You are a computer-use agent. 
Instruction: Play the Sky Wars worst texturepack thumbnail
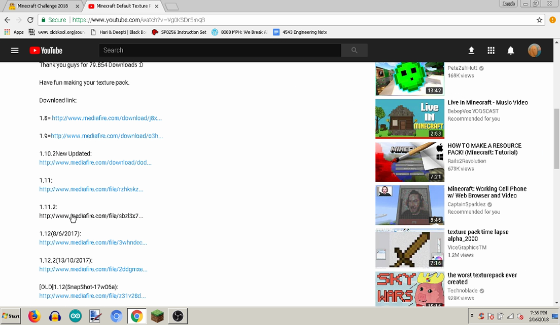pos(410,289)
